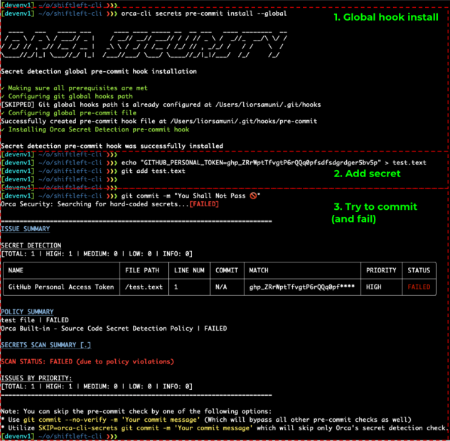Screen dimensions: 450x441
Task: Click the checkmark before 'Installing Orca Secret Detection'
Action: click(x=3, y=129)
